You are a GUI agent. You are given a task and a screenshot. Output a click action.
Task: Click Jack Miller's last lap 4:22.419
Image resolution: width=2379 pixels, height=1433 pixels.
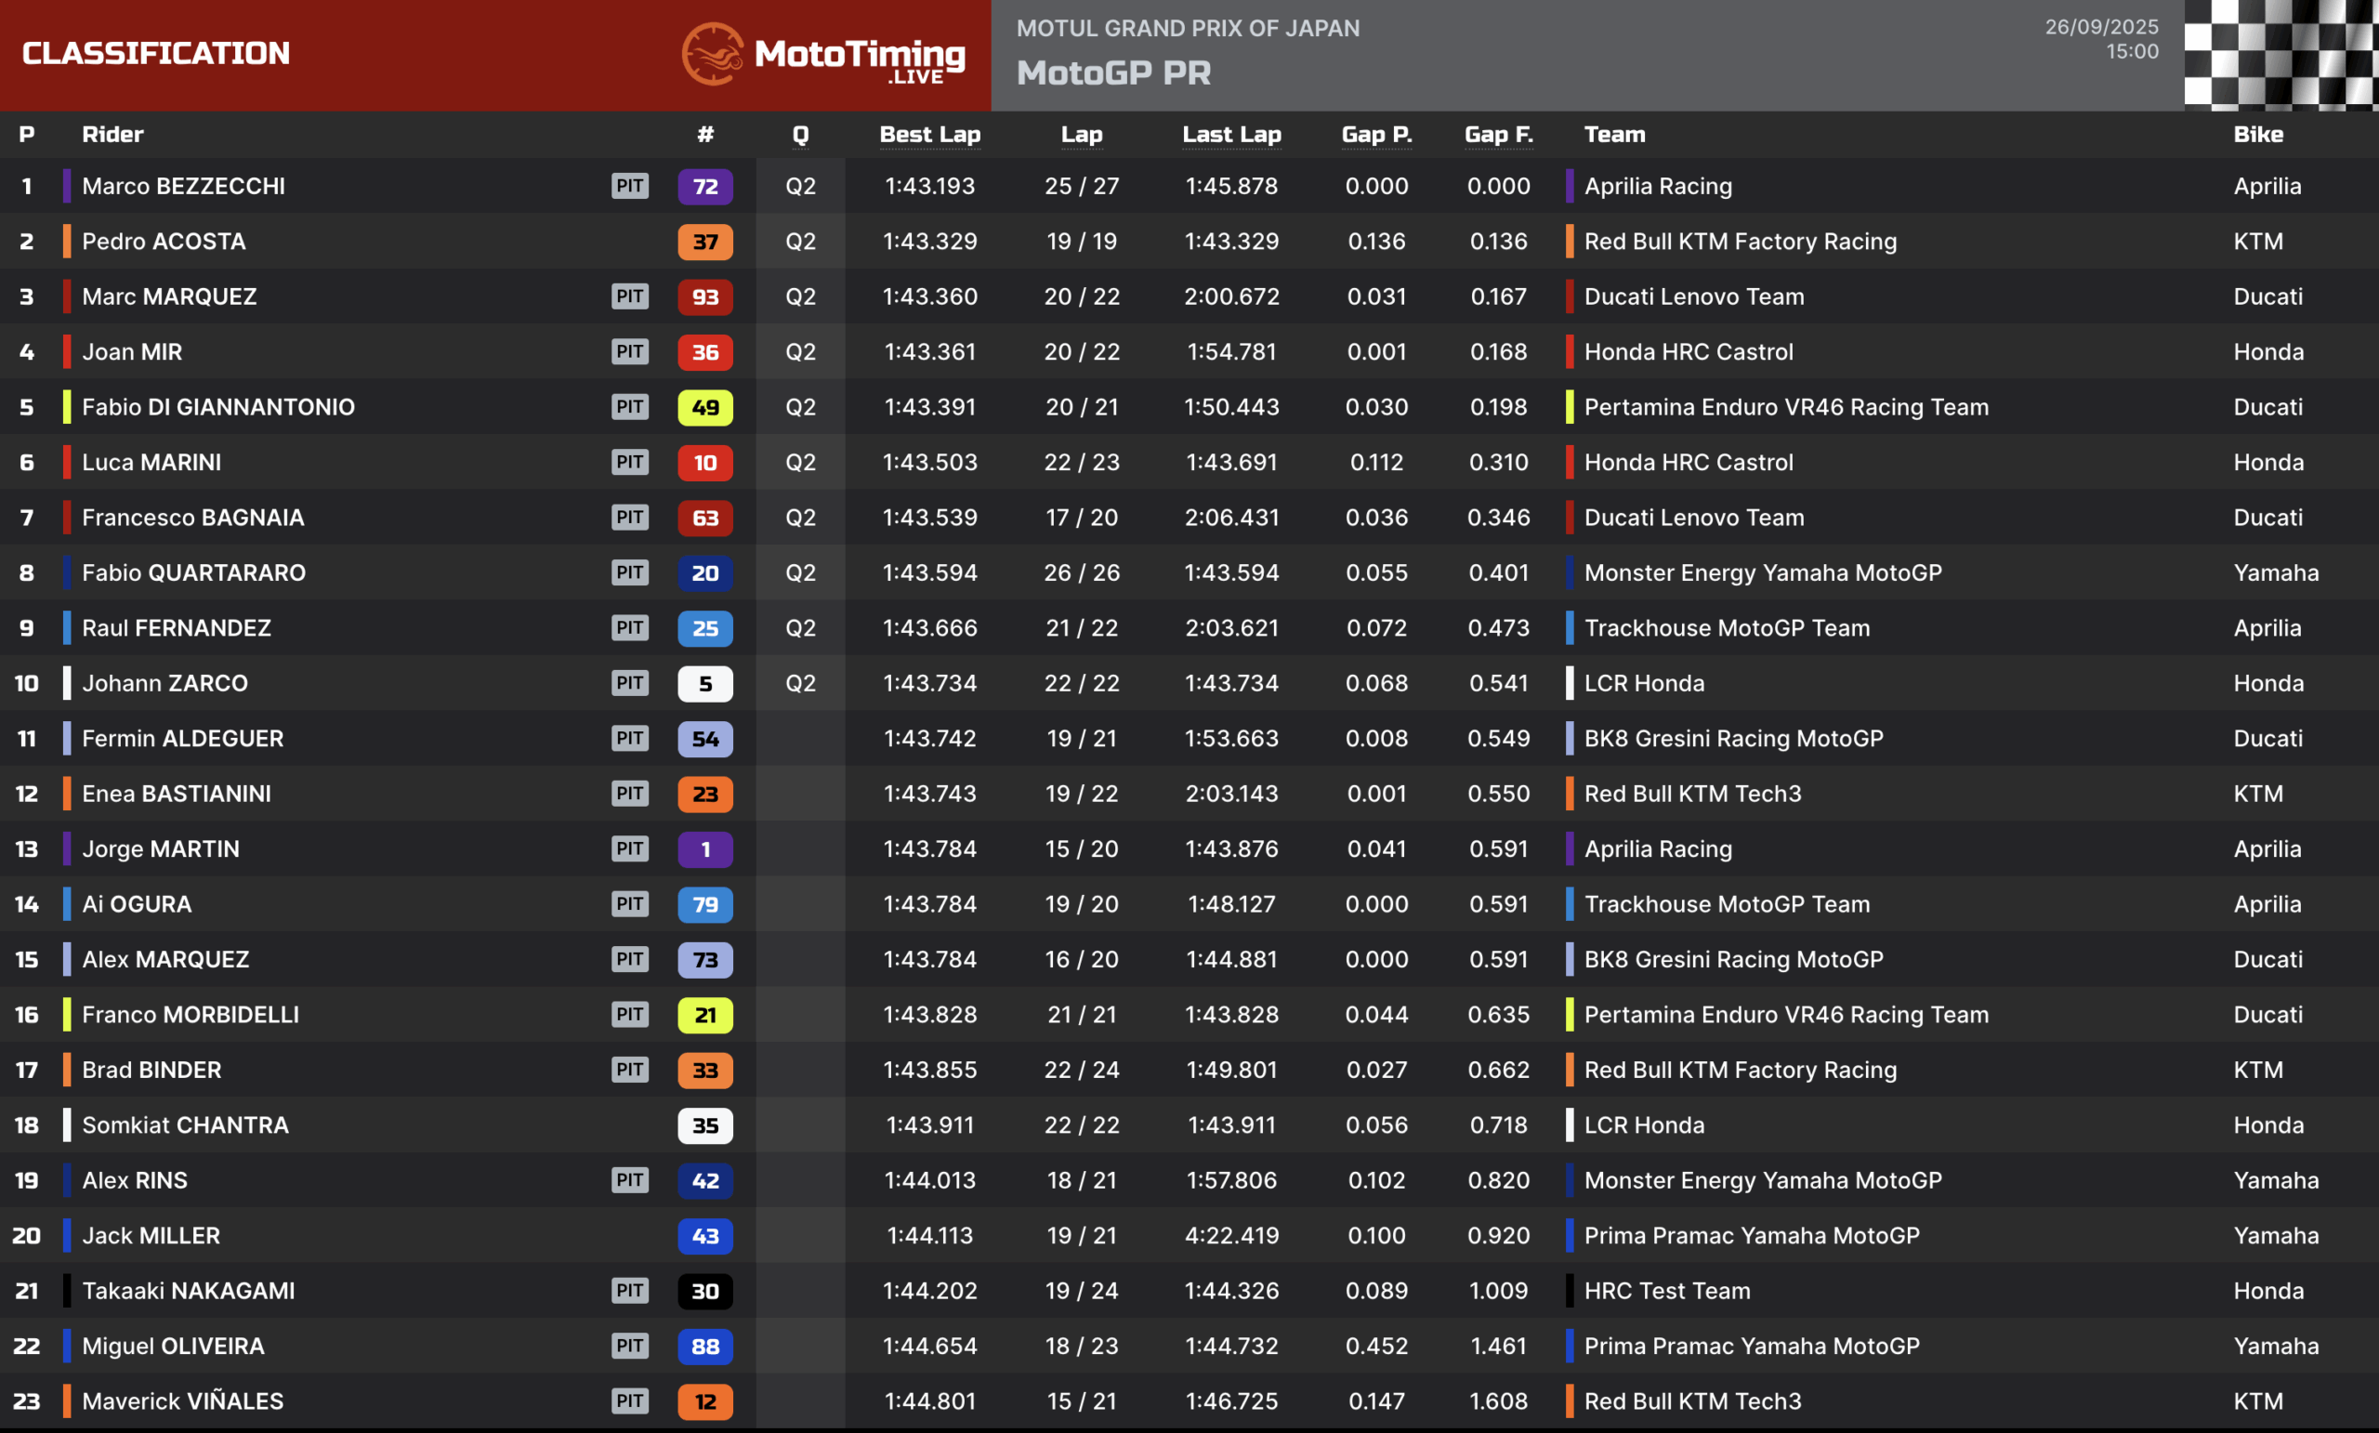(1231, 1236)
